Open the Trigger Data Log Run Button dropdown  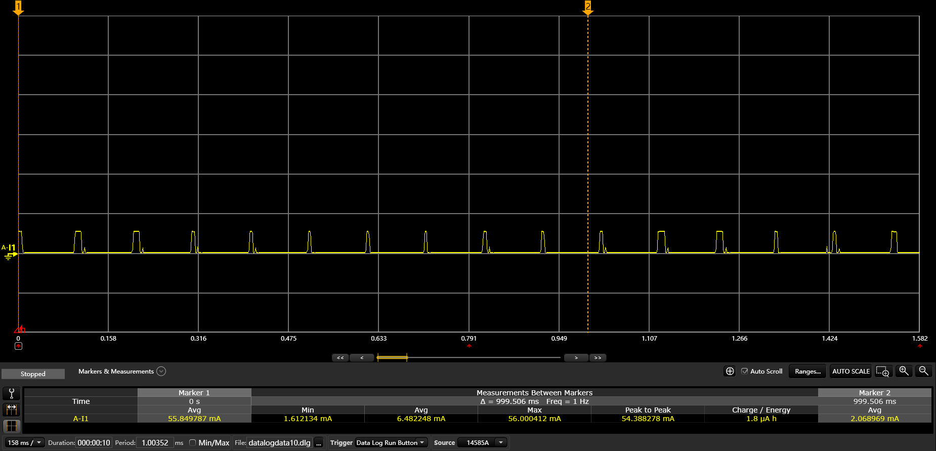pyautogui.click(x=391, y=442)
